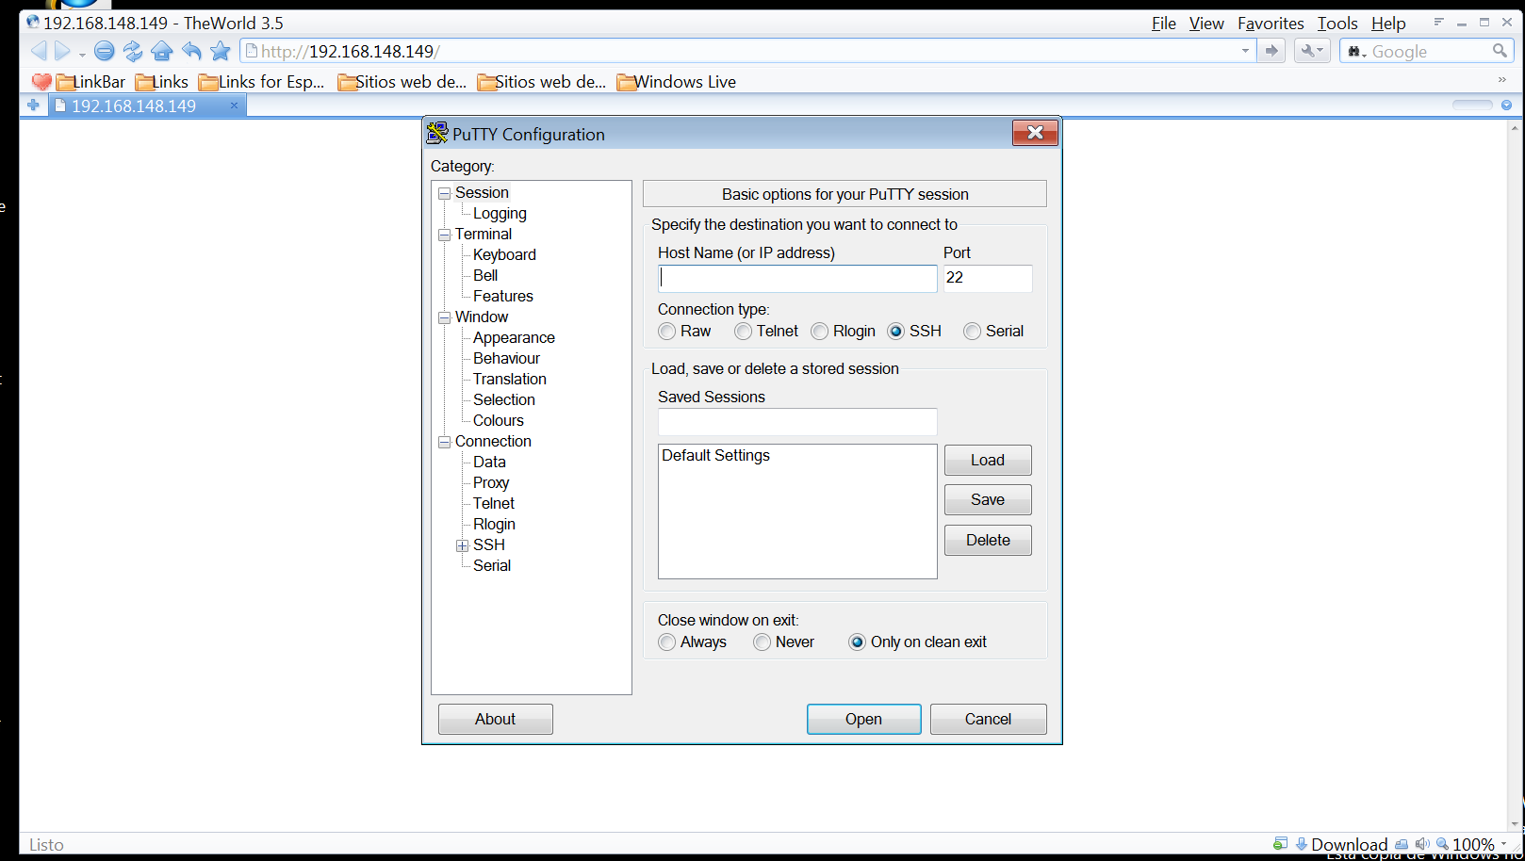1525x861 pixels.
Task: Select Telnet connection type
Action: (x=744, y=332)
